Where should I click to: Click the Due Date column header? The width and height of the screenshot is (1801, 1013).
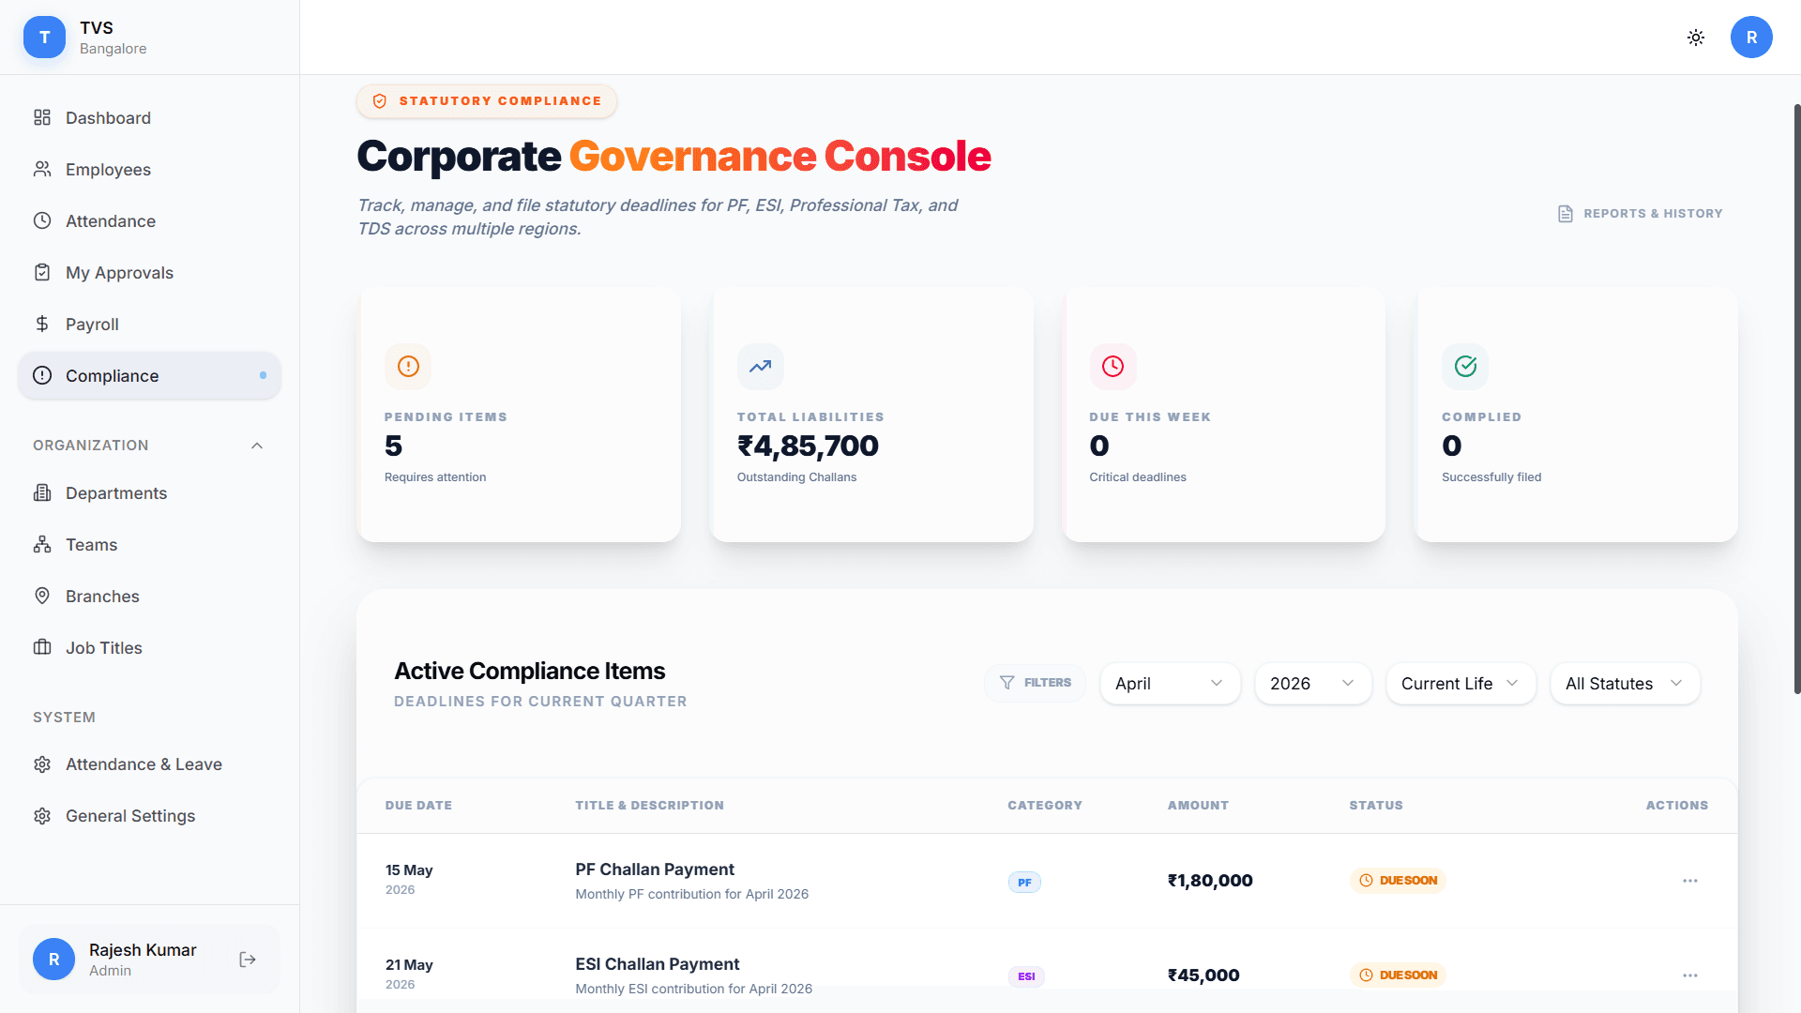(418, 805)
